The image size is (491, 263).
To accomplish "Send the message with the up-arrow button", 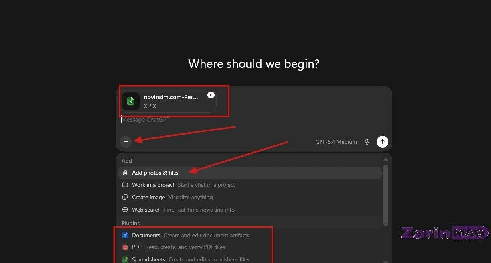I will click(383, 141).
